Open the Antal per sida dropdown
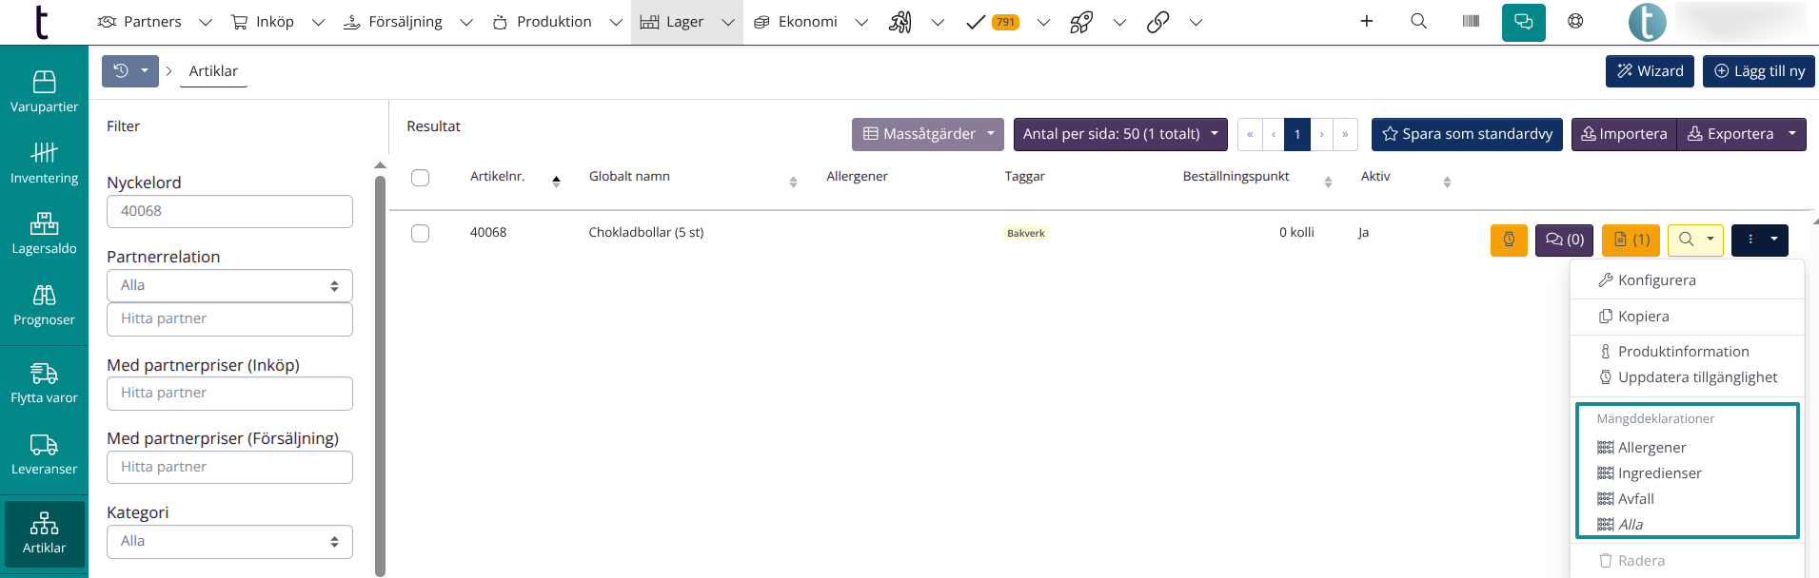 click(x=1119, y=134)
